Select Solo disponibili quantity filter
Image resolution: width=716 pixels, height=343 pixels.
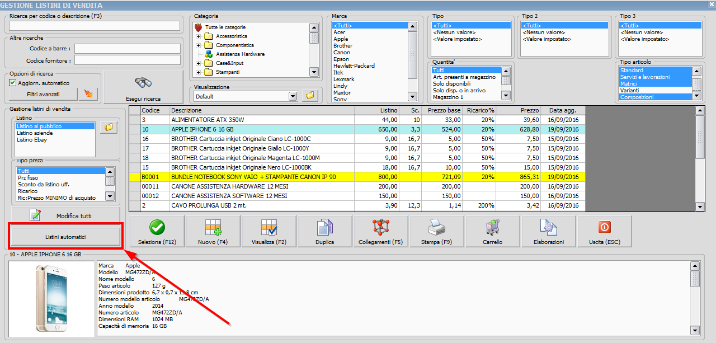pyautogui.click(x=466, y=84)
